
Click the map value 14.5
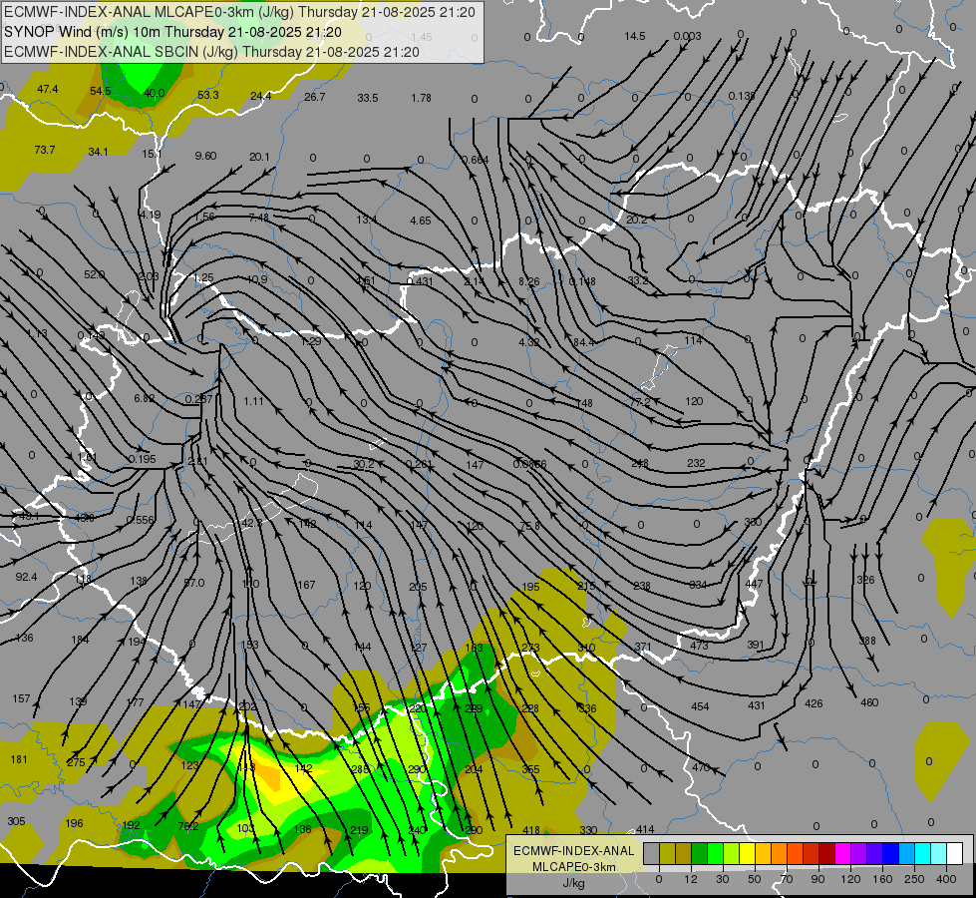635,36
